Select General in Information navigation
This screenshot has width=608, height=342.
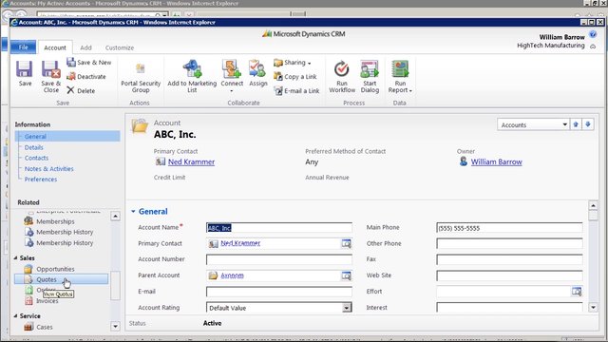tap(67, 136)
